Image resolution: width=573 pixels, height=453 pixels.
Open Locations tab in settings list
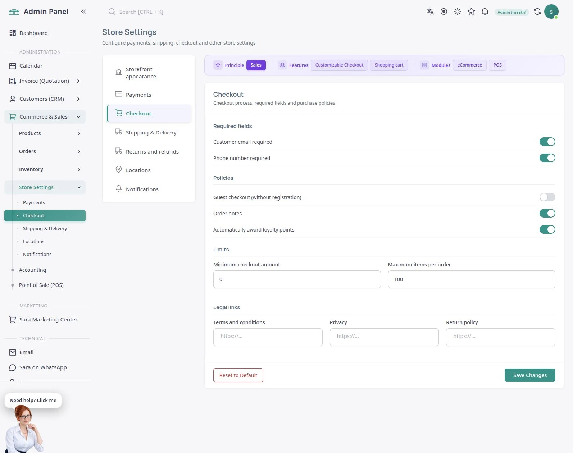(149, 170)
